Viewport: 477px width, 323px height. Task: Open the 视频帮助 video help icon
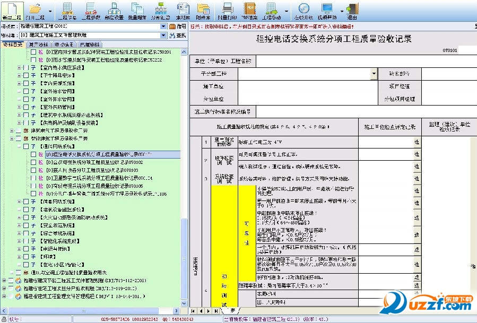click(x=327, y=10)
